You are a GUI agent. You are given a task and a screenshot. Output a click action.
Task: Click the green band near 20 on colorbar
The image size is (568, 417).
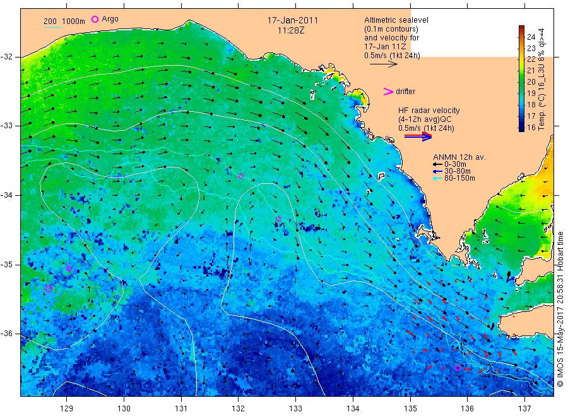click(x=521, y=82)
